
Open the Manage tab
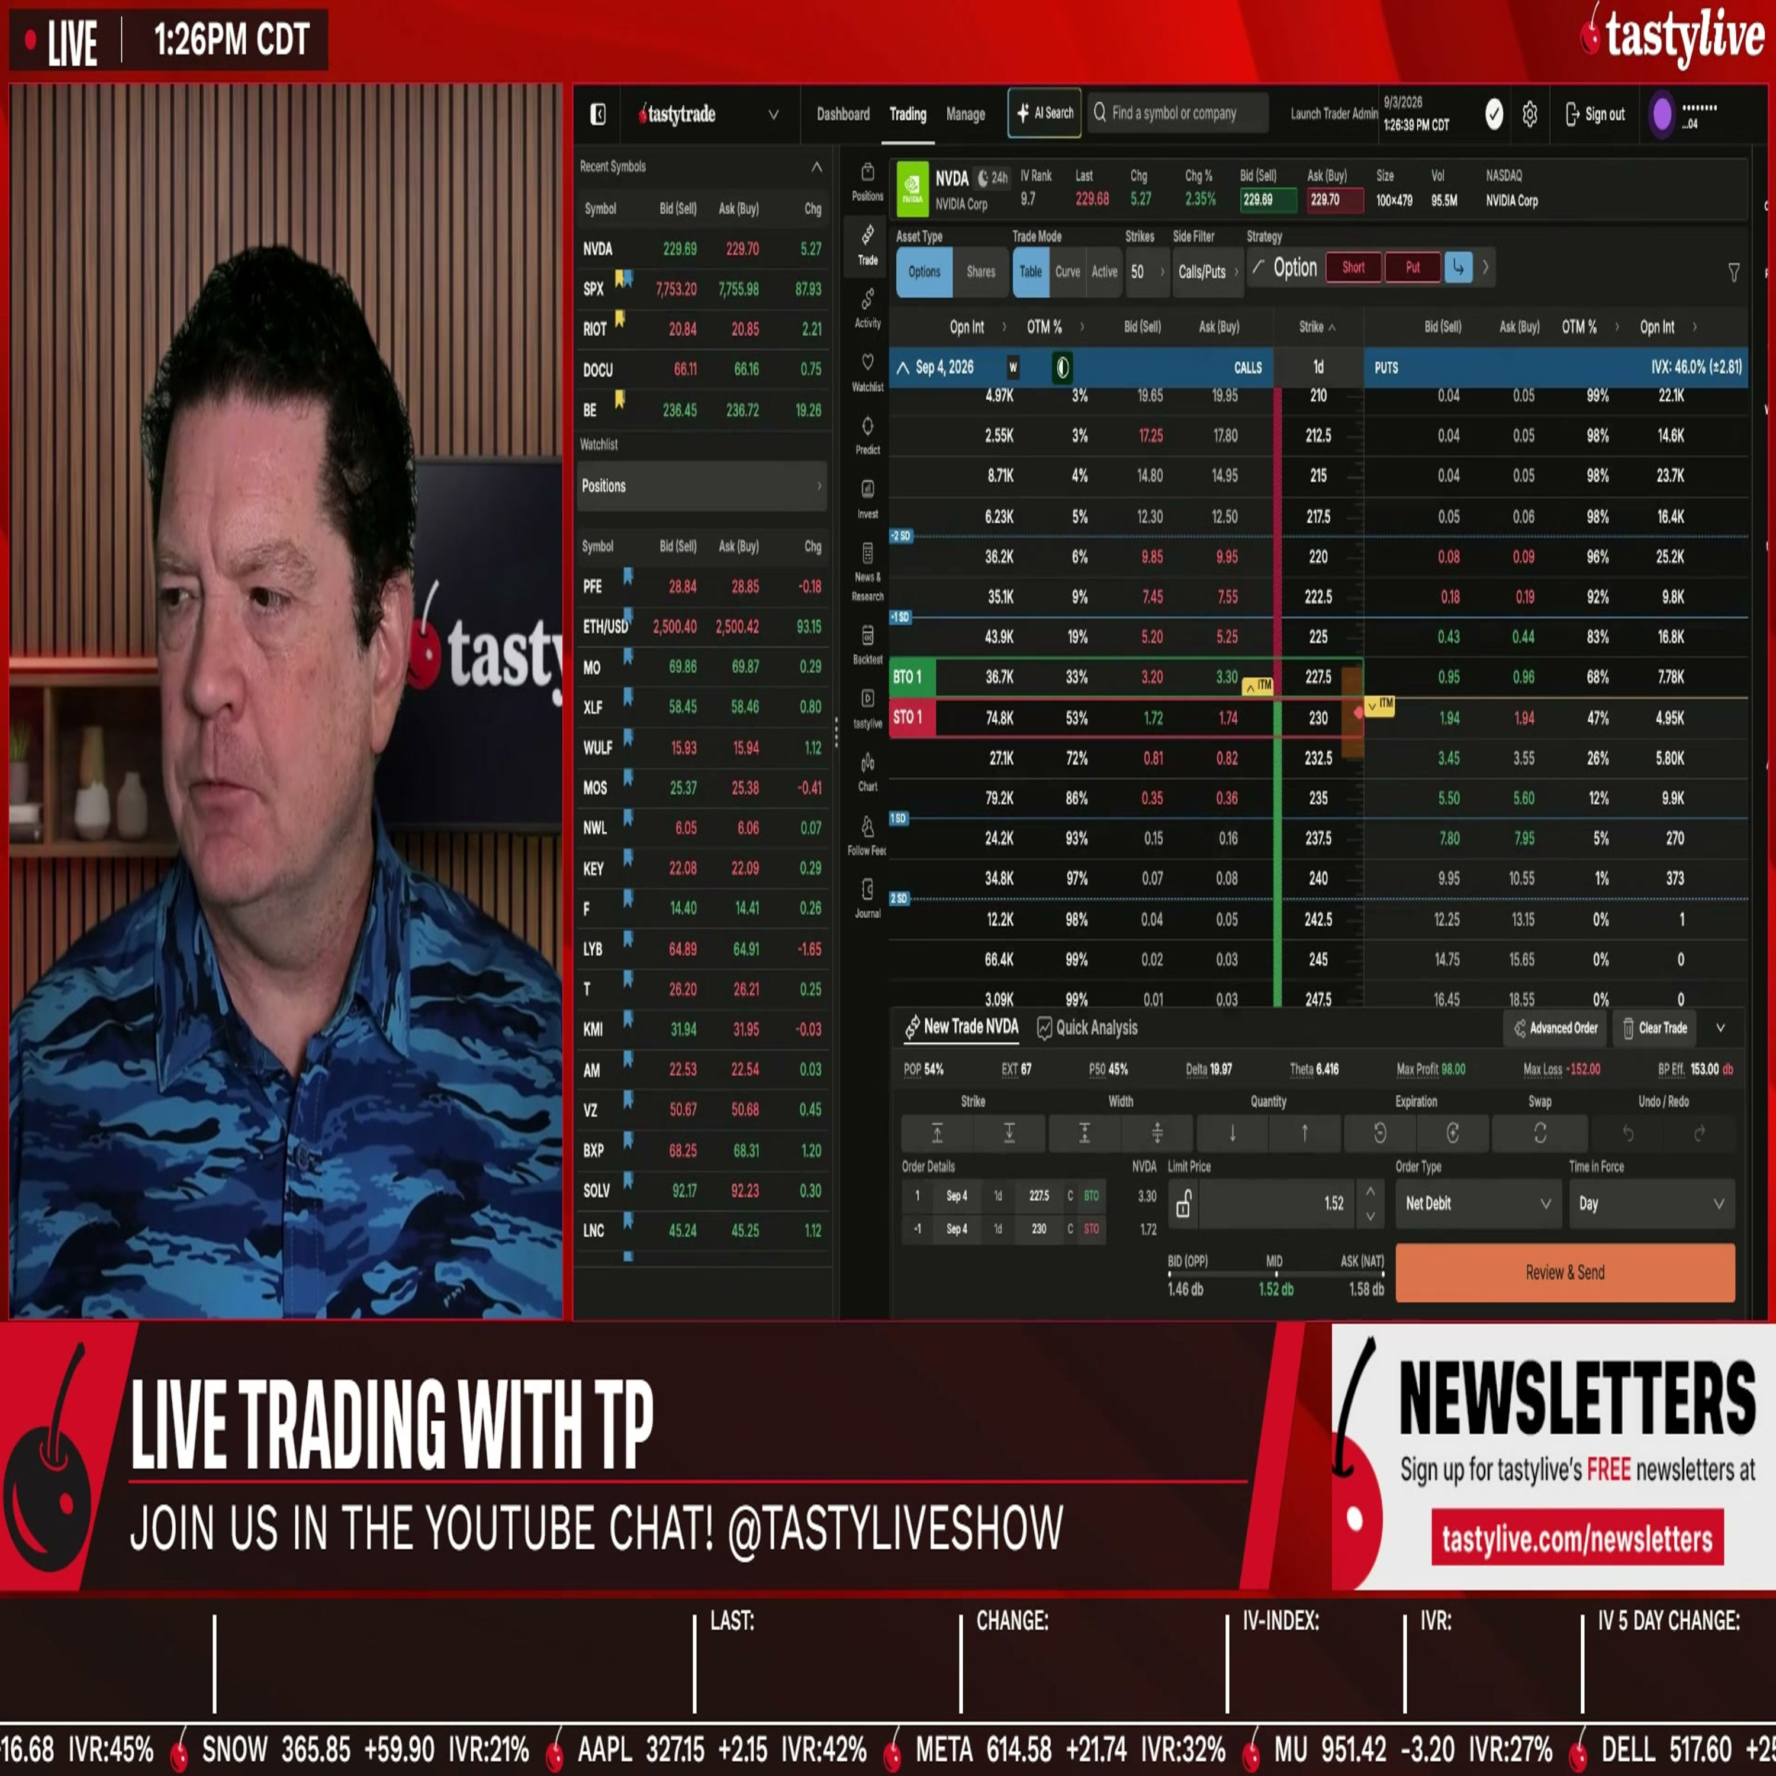point(965,114)
